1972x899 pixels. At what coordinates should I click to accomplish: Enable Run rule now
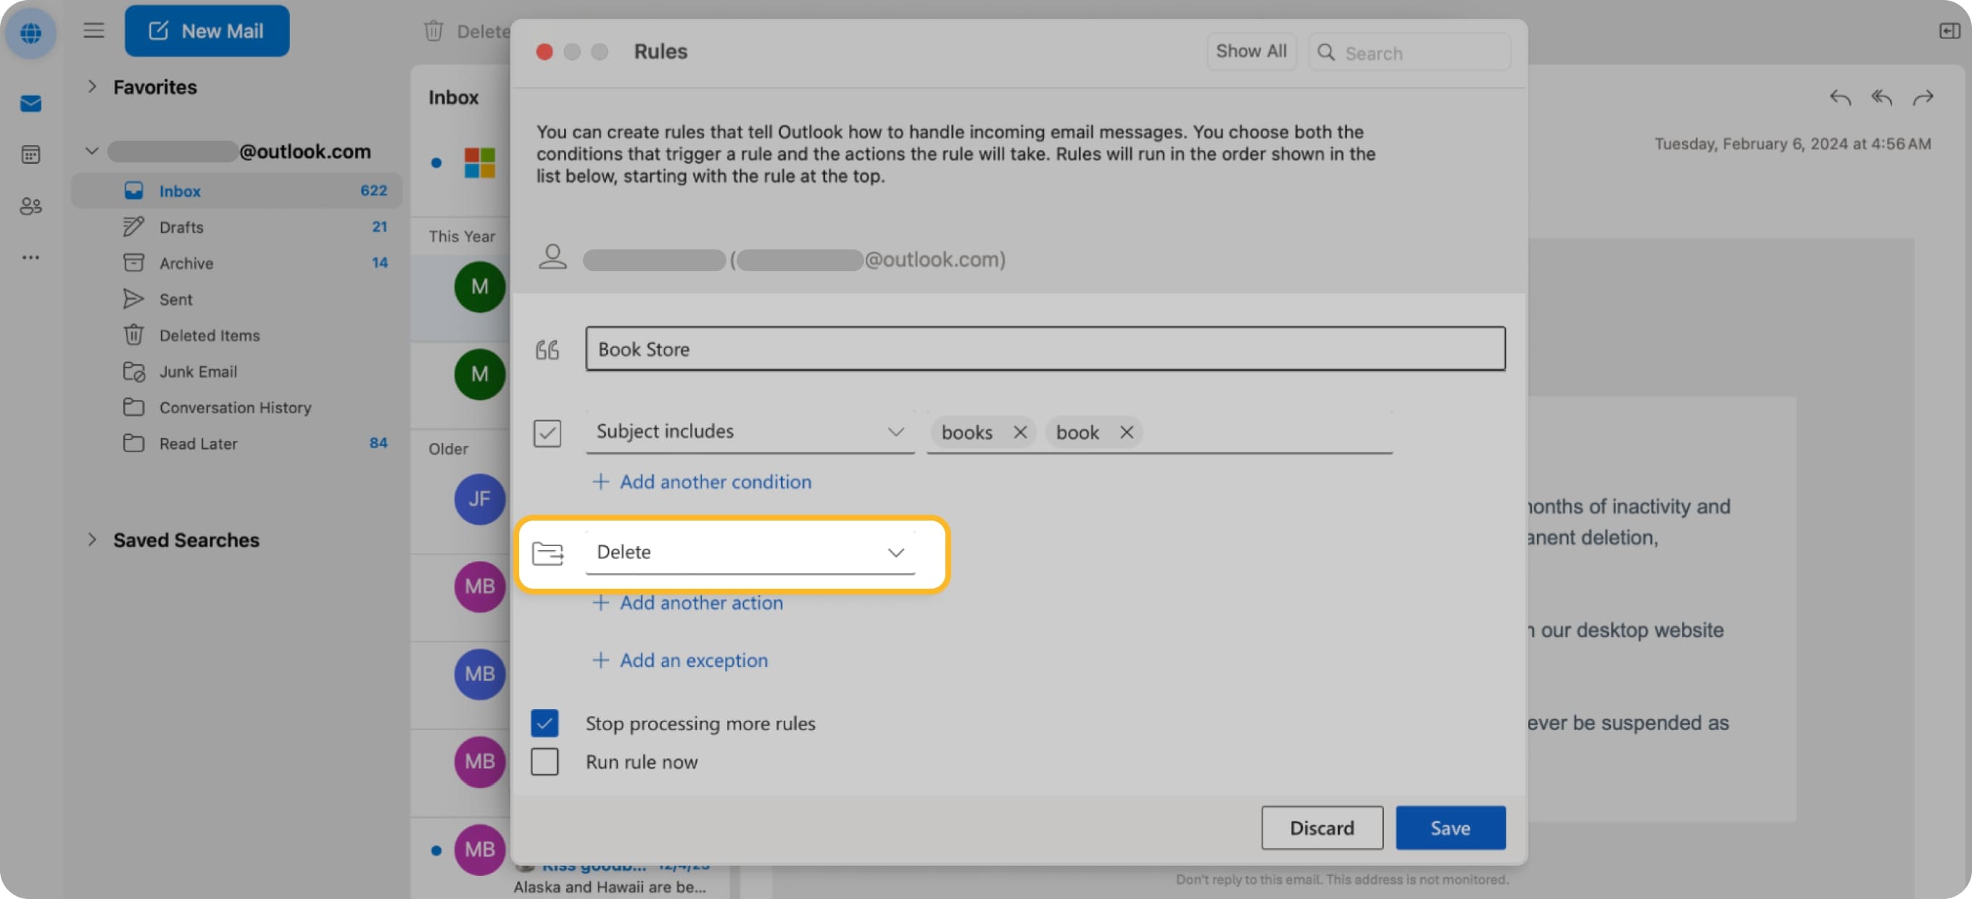point(544,761)
